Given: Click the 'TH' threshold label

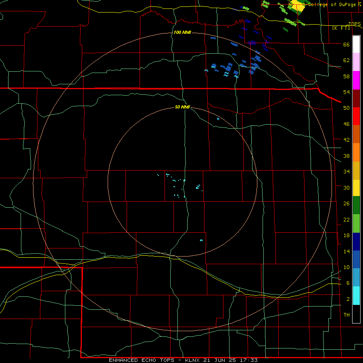Looking at the screenshot, I should (346, 315).
